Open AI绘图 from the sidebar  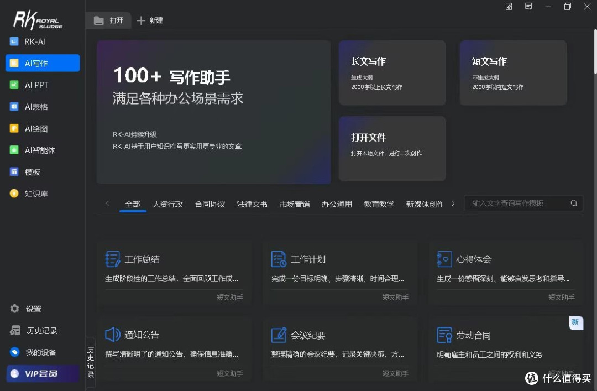(x=42, y=128)
